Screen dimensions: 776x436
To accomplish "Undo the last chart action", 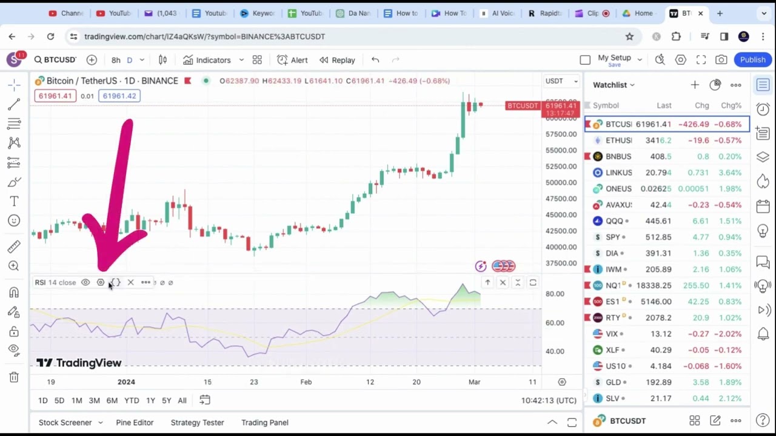I will tap(375, 60).
